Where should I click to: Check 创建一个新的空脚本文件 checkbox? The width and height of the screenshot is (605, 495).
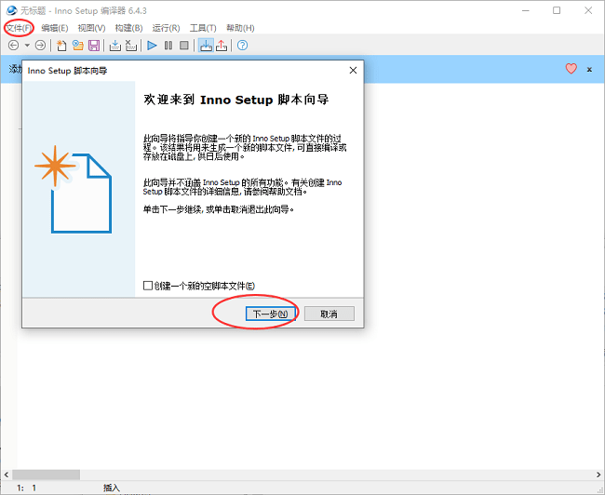(148, 286)
